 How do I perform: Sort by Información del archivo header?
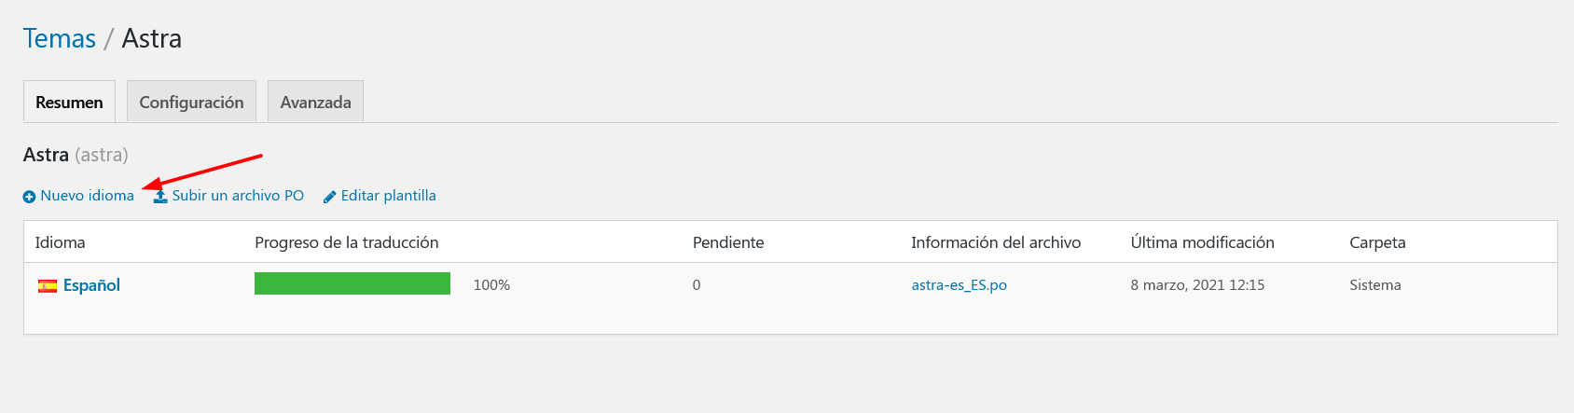point(996,242)
